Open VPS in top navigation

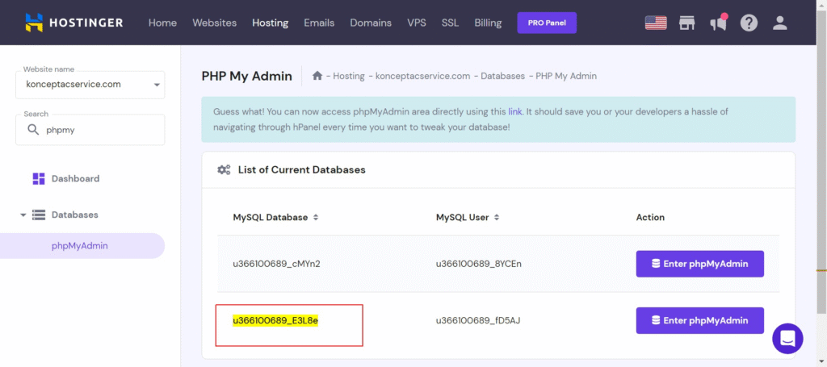point(417,23)
